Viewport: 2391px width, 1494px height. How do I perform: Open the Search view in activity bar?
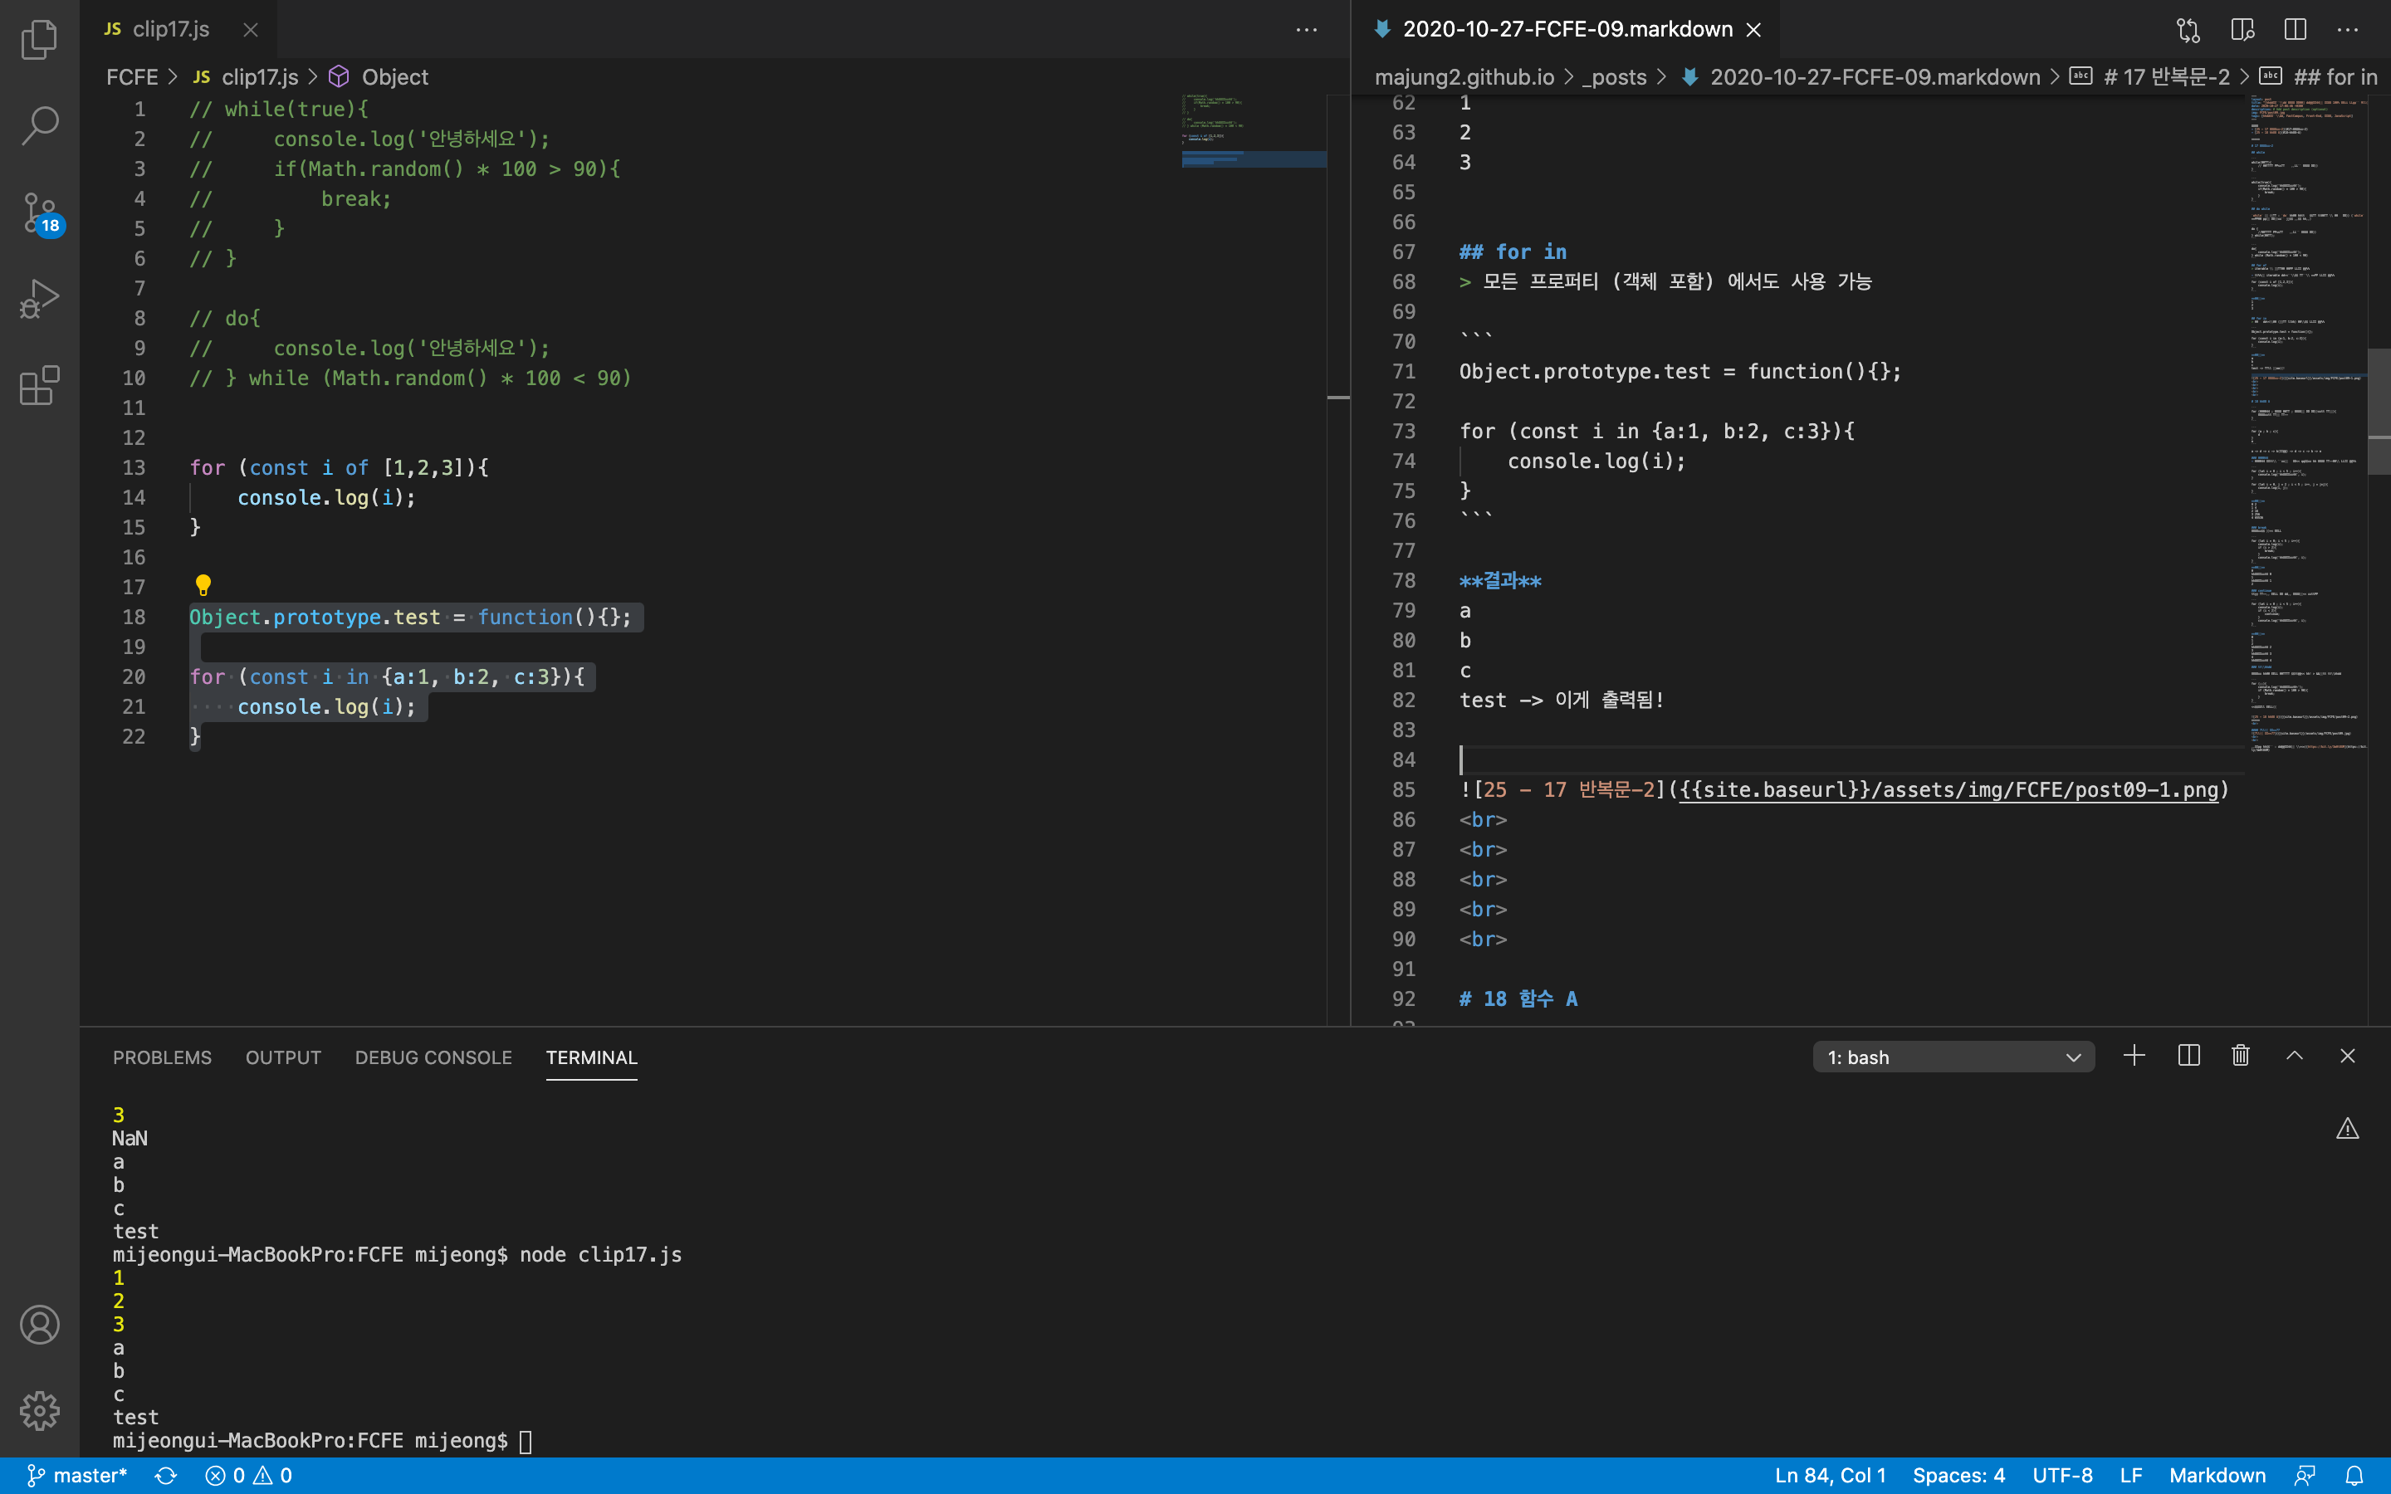tap(40, 125)
